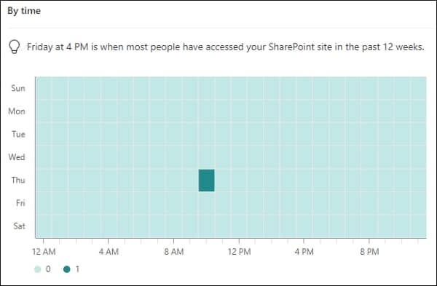Click the Sun row label
This screenshot has width=437, height=286.
18,88
